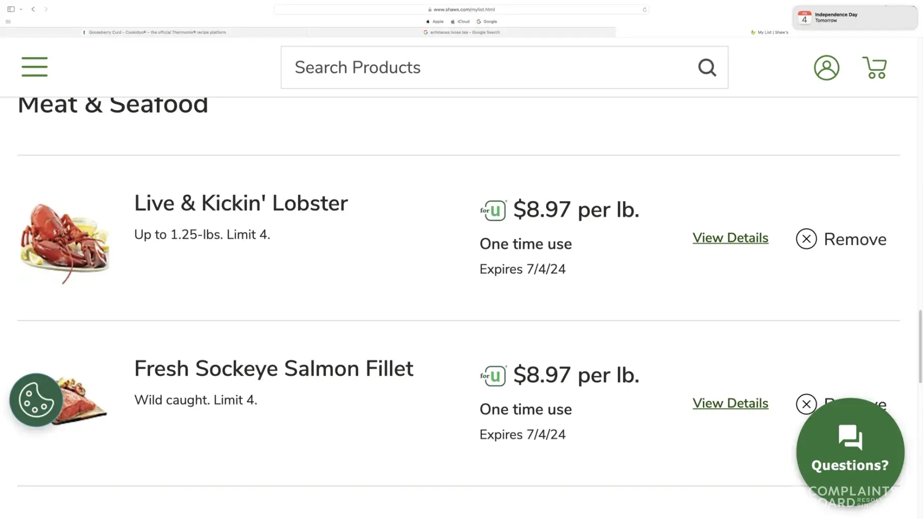
Task: Click the lobster product thumbnail
Action: click(x=64, y=242)
